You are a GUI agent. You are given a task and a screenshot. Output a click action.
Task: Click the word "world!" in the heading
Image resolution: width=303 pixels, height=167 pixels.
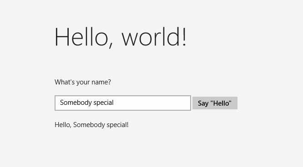click(x=154, y=37)
